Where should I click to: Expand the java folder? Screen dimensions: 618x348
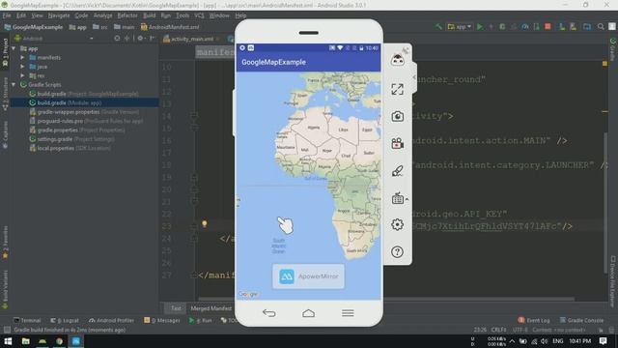tap(22, 67)
